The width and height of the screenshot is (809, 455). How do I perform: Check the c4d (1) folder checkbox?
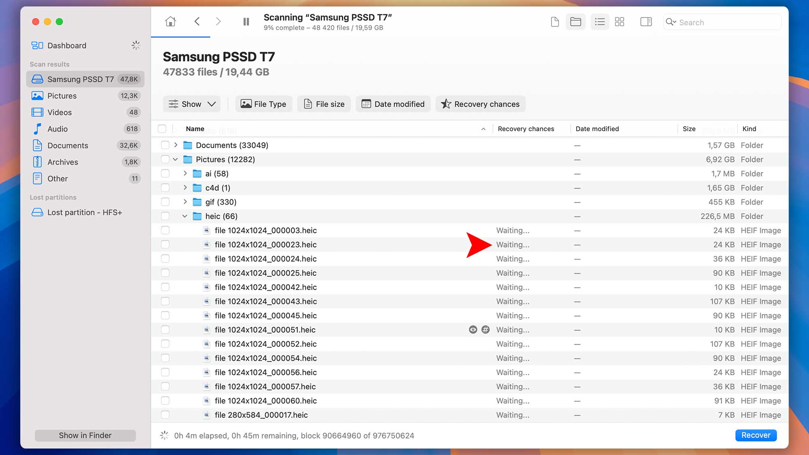tap(165, 188)
